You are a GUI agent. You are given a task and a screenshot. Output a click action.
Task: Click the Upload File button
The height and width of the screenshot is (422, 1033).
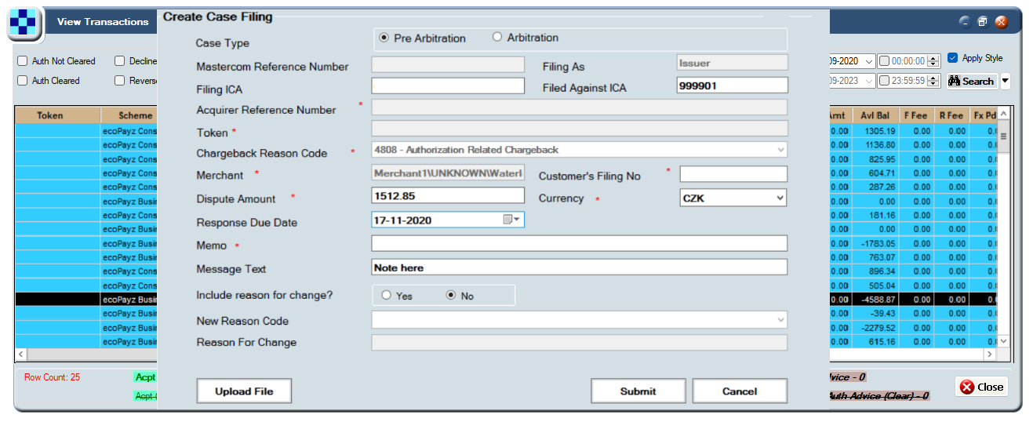pyautogui.click(x=244, y=391)
